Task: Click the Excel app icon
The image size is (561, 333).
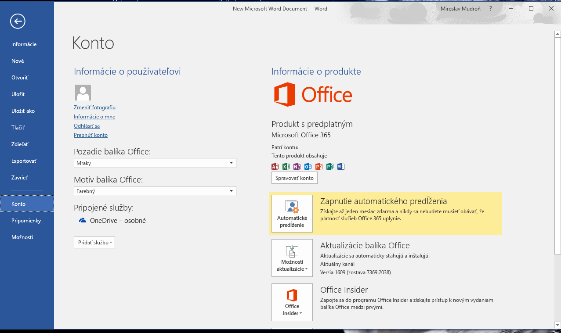Action: (x=286, y=167)
